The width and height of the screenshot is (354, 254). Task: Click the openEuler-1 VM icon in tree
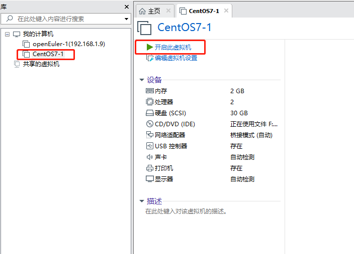tap(26, 44)
